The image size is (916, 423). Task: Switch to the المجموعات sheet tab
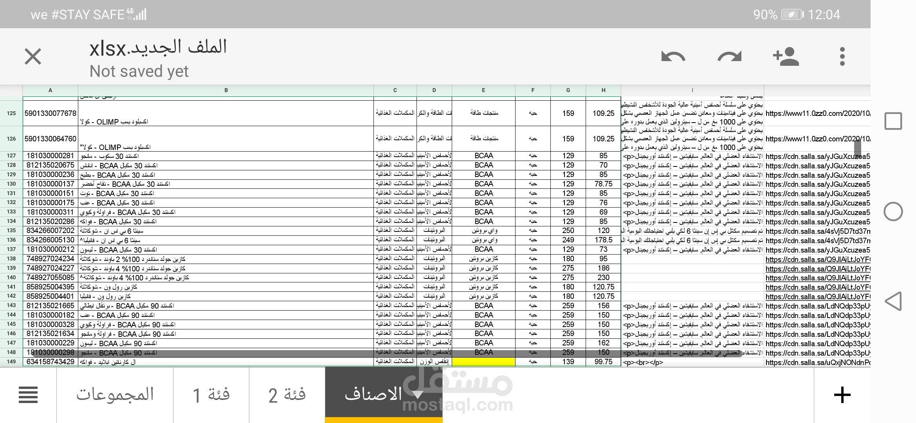(x=115, y=395)
